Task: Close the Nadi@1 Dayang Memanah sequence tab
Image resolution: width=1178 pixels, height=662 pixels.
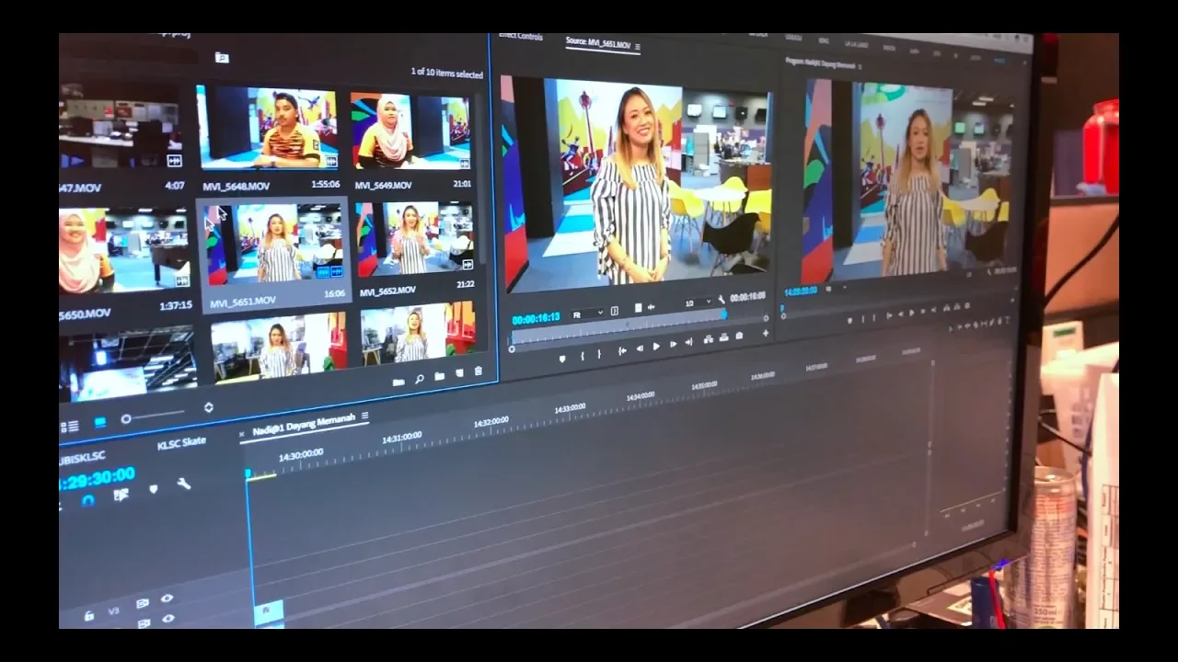Action: [x=242, y=434]
